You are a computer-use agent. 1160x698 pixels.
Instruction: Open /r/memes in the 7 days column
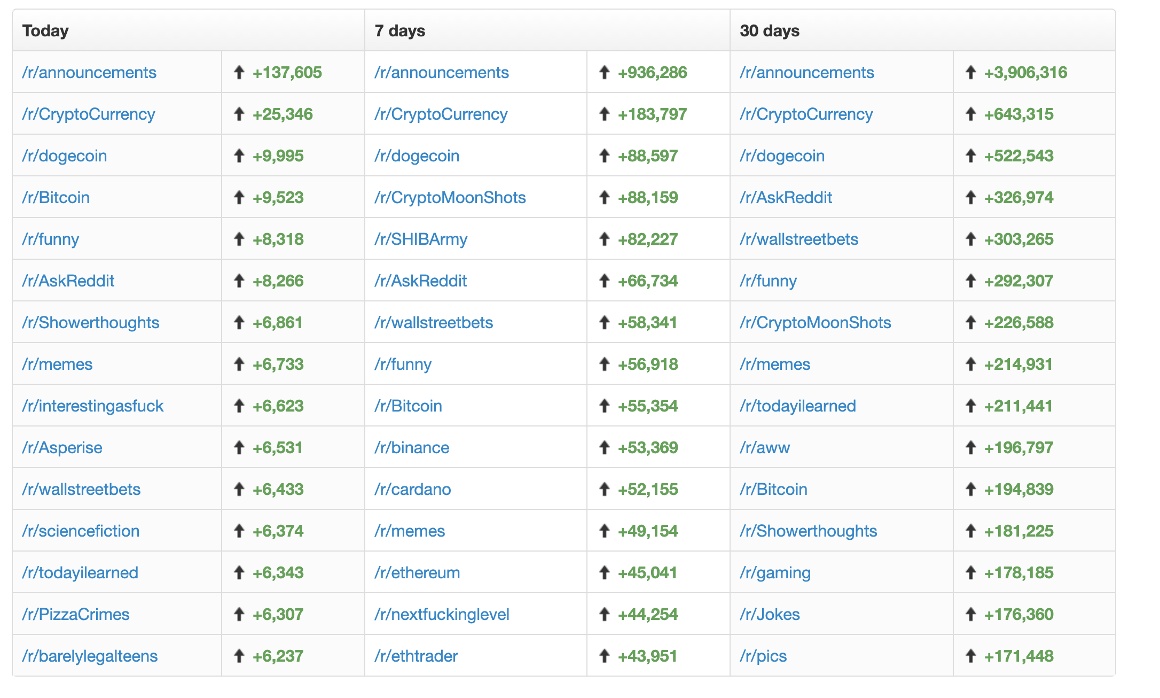pos(410,531)
